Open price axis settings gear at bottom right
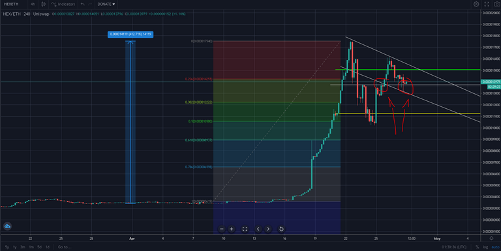The height and width of the screenshot is (251, 501). pos(491,239)
